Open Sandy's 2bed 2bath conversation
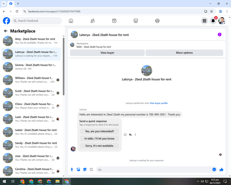 point(31,145)
